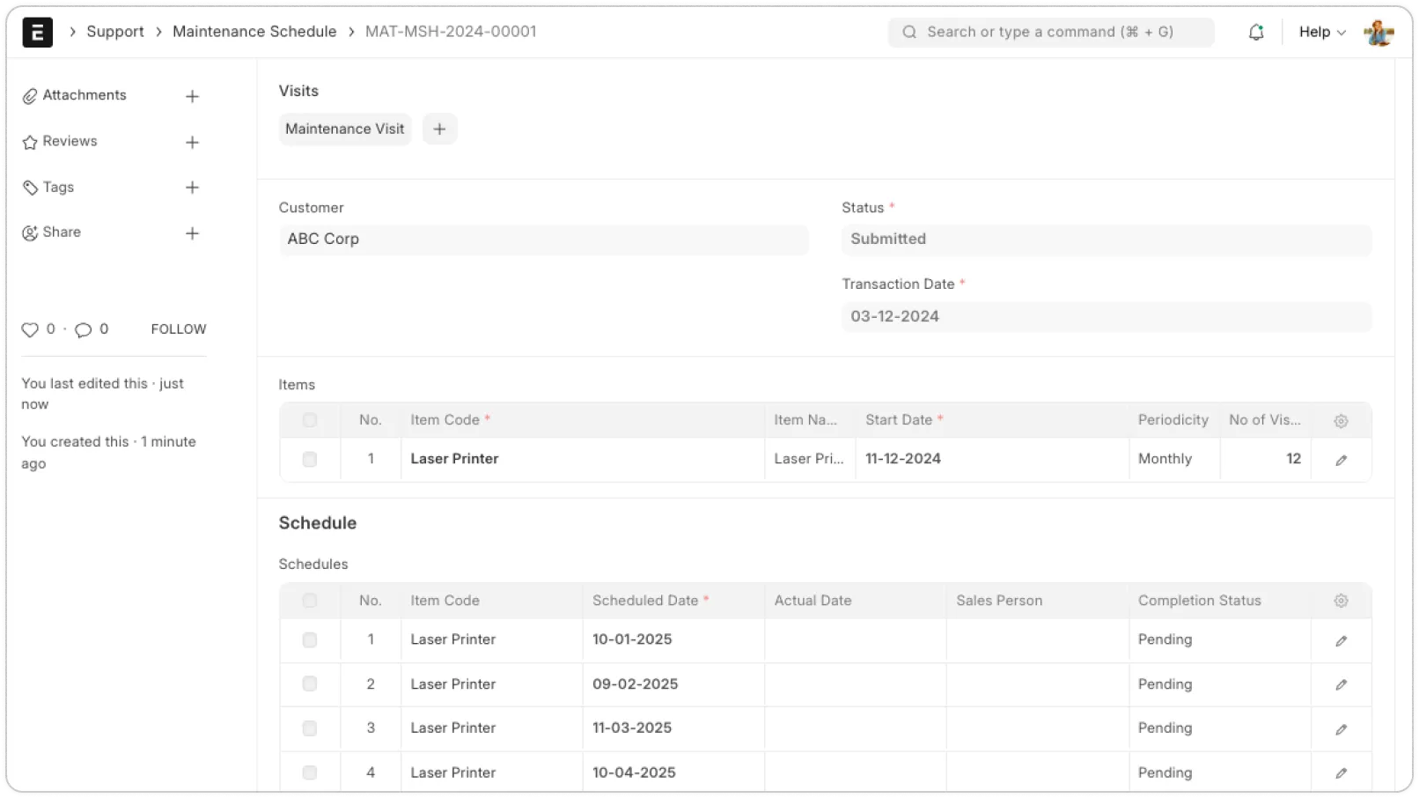This screenshot has height=798, width=1419.
Task: Add a new attachment with plus icon
Action: click(192, 97)
